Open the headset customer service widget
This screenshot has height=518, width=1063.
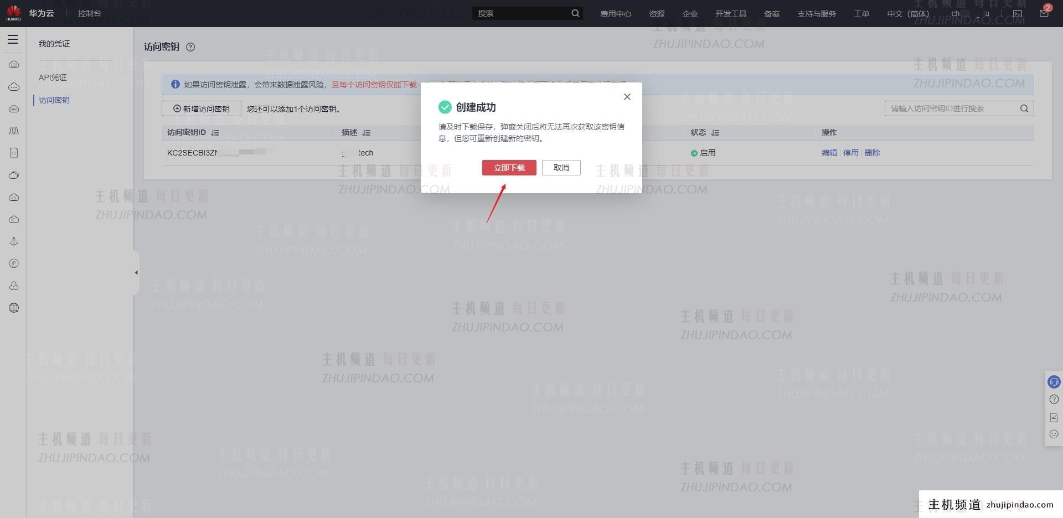(x=1054, y=382)
